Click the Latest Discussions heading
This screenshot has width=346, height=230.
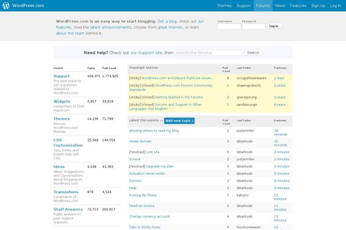[144, 120]
